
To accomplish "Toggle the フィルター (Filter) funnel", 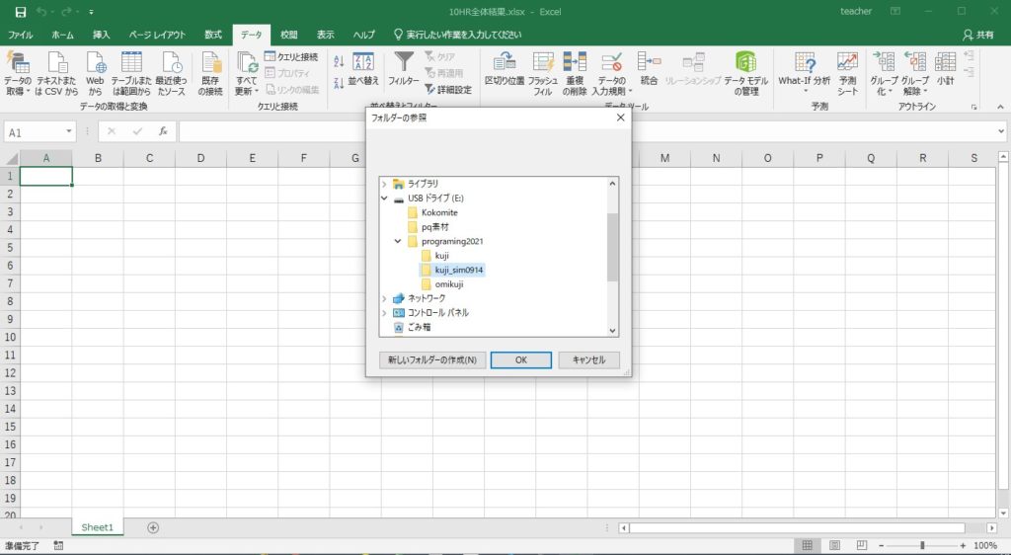I will [404, 69].
